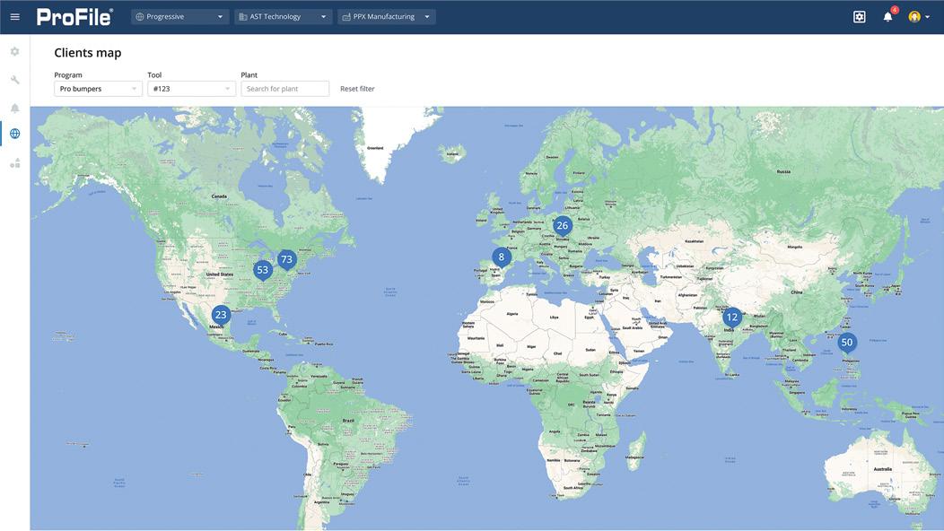Click the Plant field label

coord(249,75)
